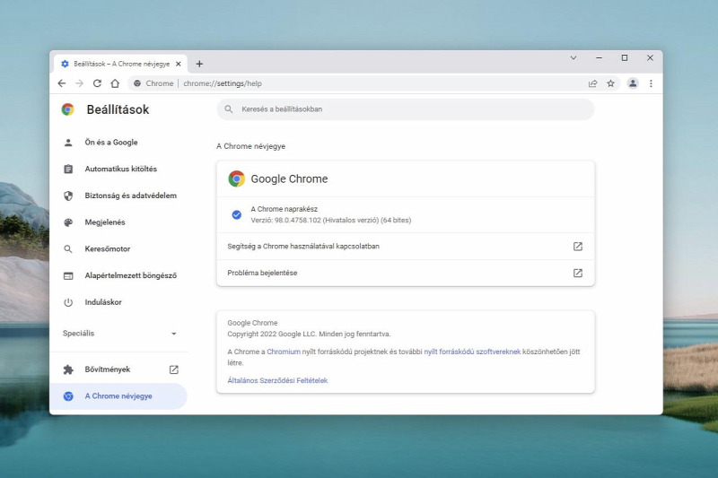Click the blue up-to-date checkmark icon

[237, 214]
